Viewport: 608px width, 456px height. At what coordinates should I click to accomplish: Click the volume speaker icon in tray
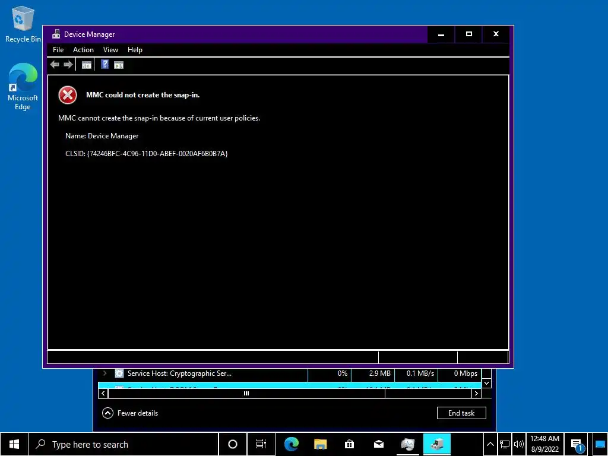click(518, 444)
